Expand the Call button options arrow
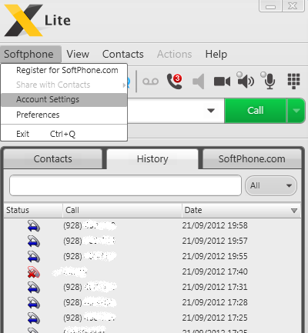The height and width of the screenshot is (333, 308). pos(296,111)
